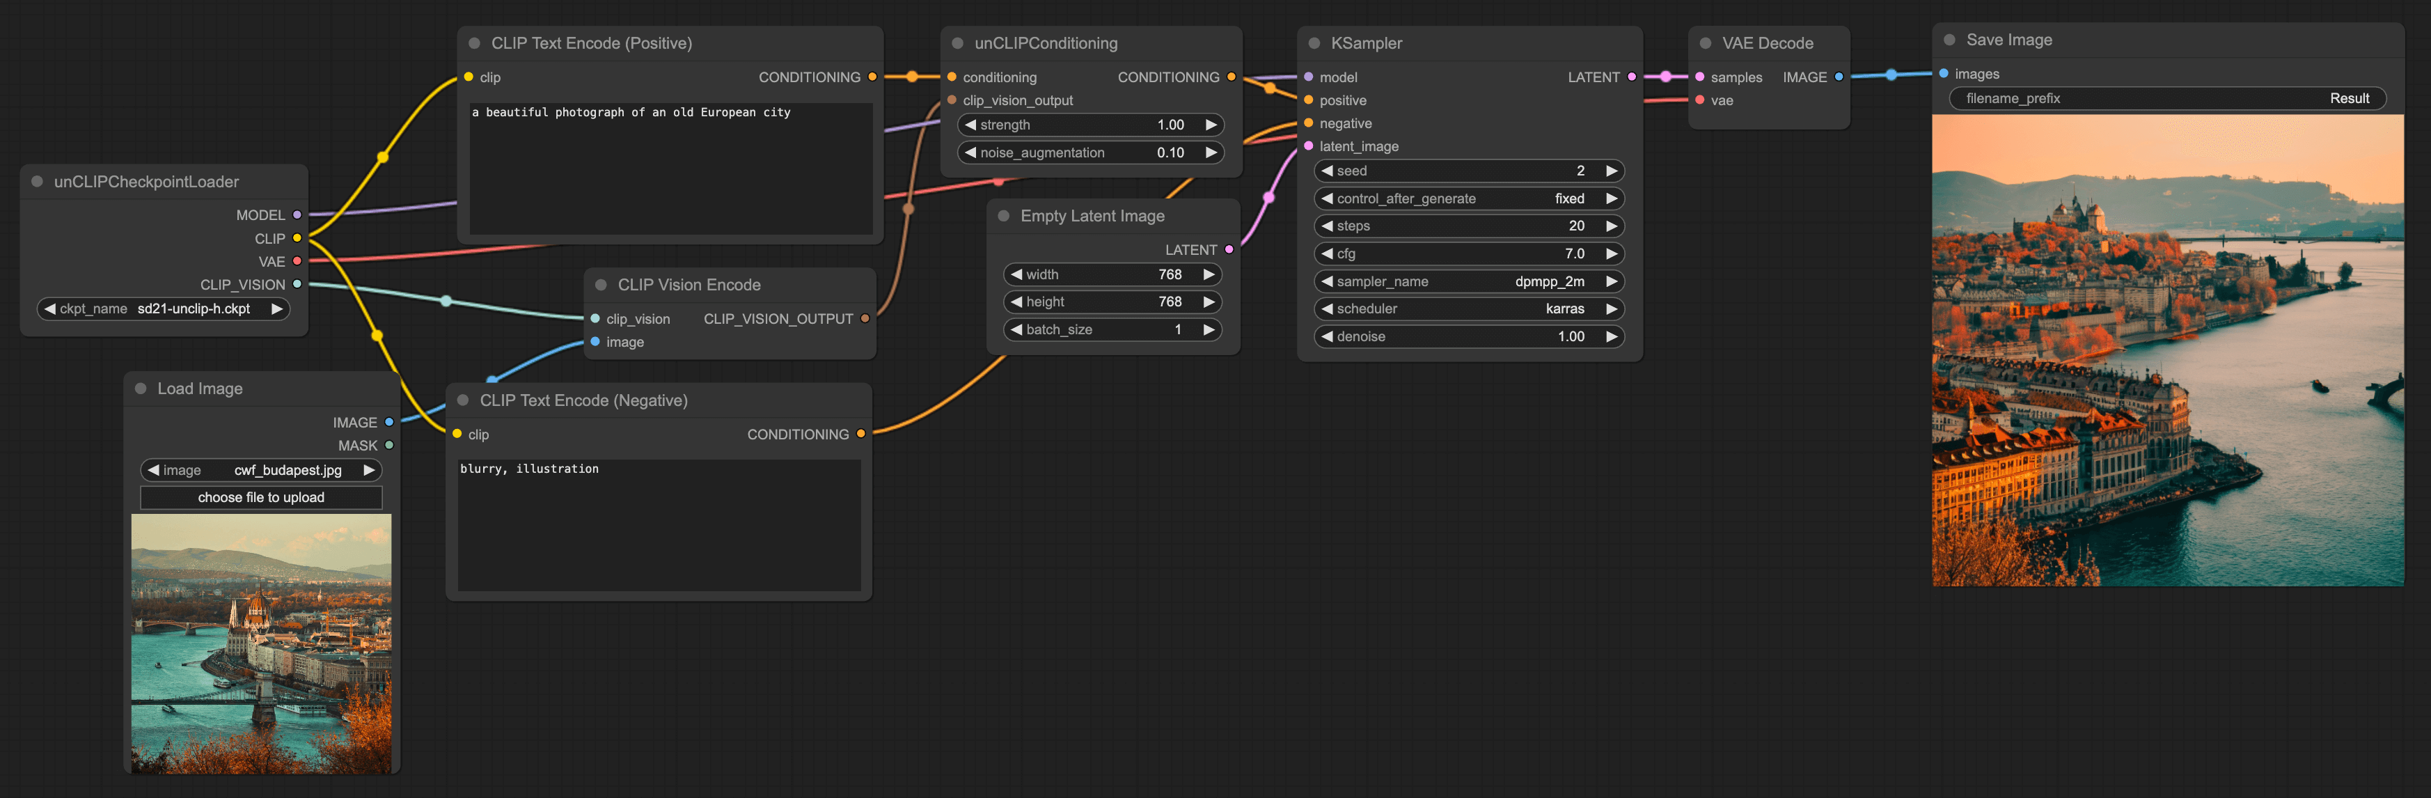Click the CONDITIONING output socket on Negative encode node
Screen dimensions: 2431x798
860,435
